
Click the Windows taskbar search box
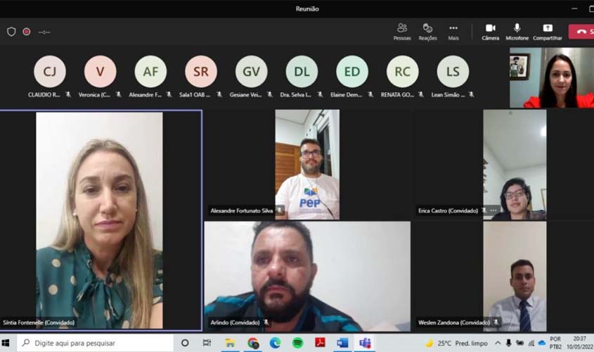click(x=95, y=343)
